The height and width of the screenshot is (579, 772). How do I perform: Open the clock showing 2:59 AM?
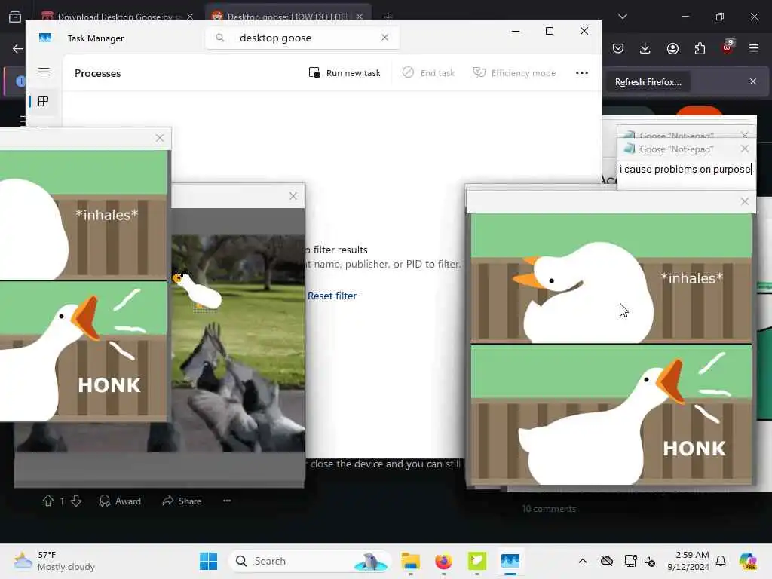point(688,561)
